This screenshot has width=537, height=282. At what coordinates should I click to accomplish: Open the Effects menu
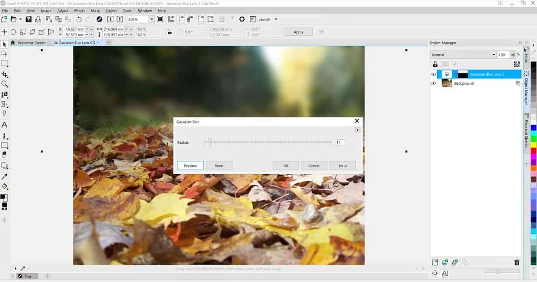(x=79, y=10)
